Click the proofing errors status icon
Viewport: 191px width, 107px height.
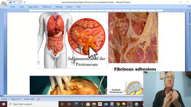point(38,99)
